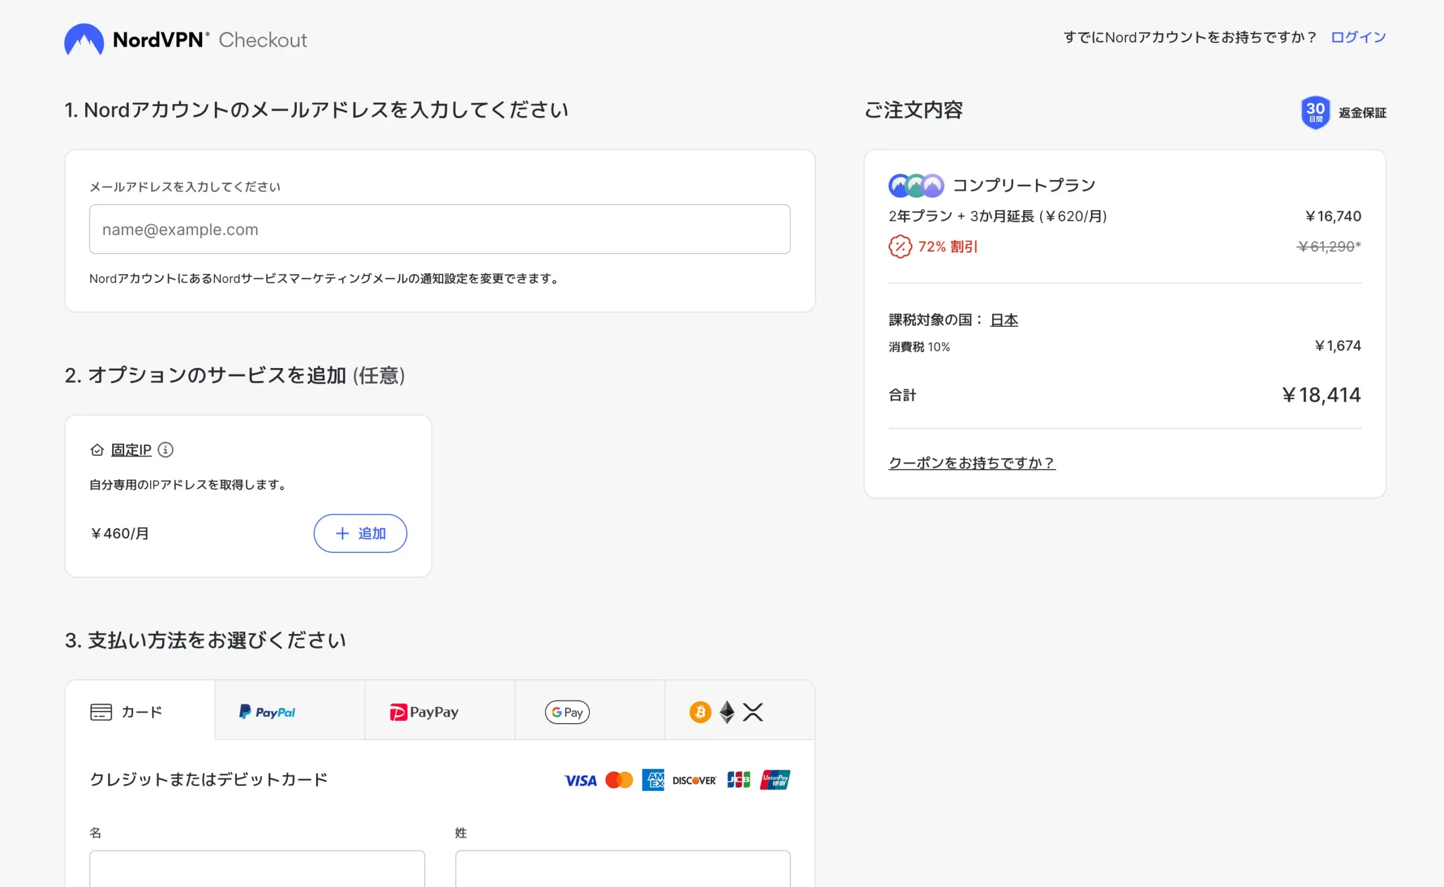Click the Ethereum icon
The width and height of the screenshot is (1444, 887).
[727, 712]
